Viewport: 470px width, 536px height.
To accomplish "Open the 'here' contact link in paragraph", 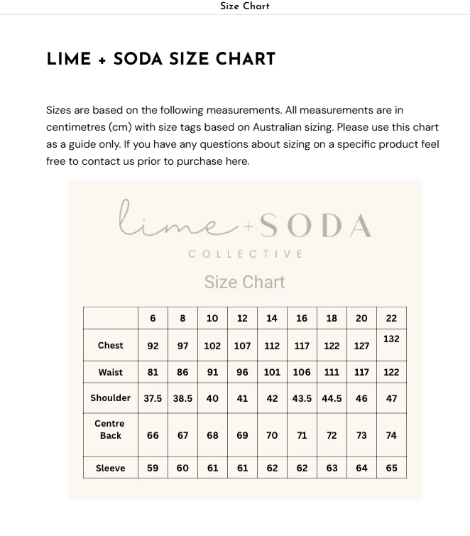I will pos(237,161).
